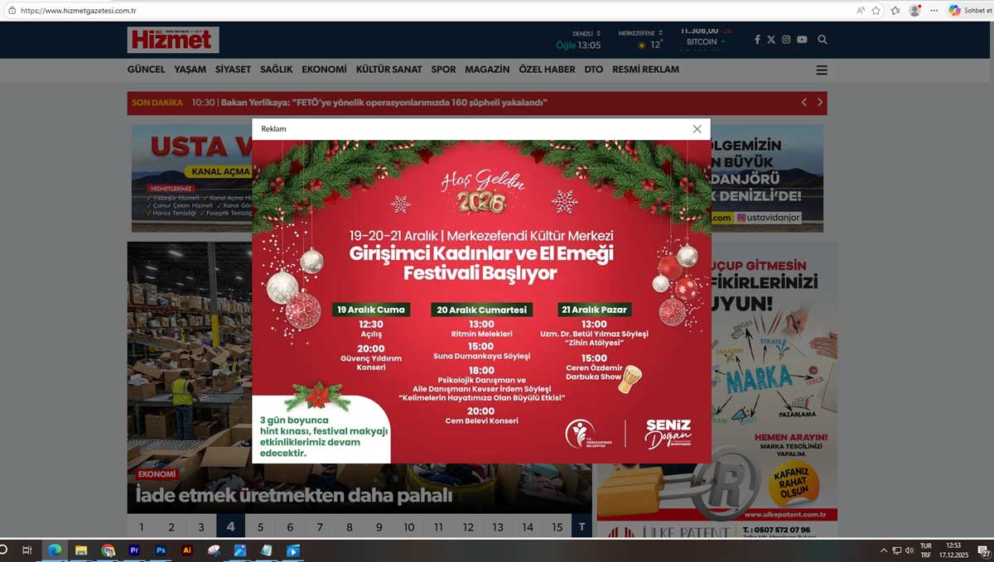The height and width of the screenshot is (562, 994).
Task: Open the KÜLTÜR SANAT menu section
Action: [388, 70]
